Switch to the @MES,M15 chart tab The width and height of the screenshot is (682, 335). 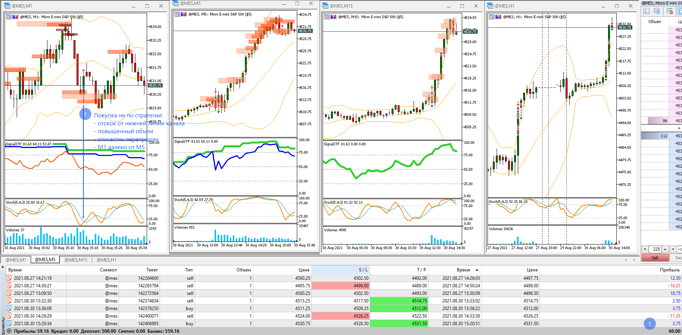pyautogui.click(x=76, y=260)
